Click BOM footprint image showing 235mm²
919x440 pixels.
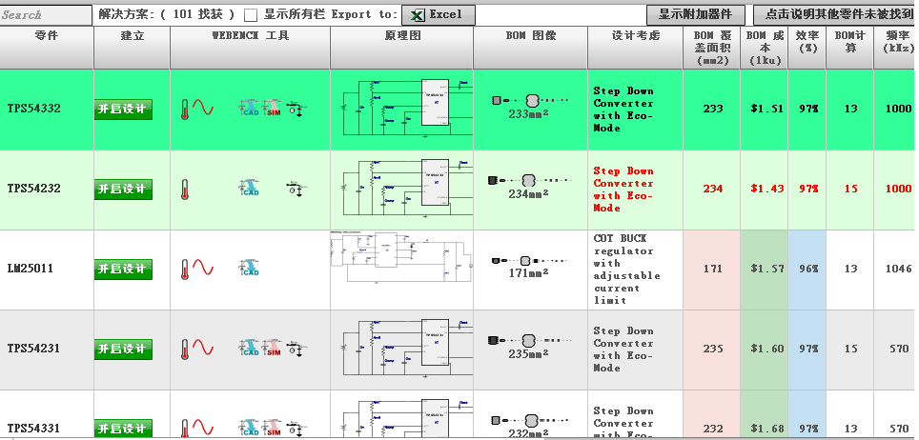tap(530, 347)
